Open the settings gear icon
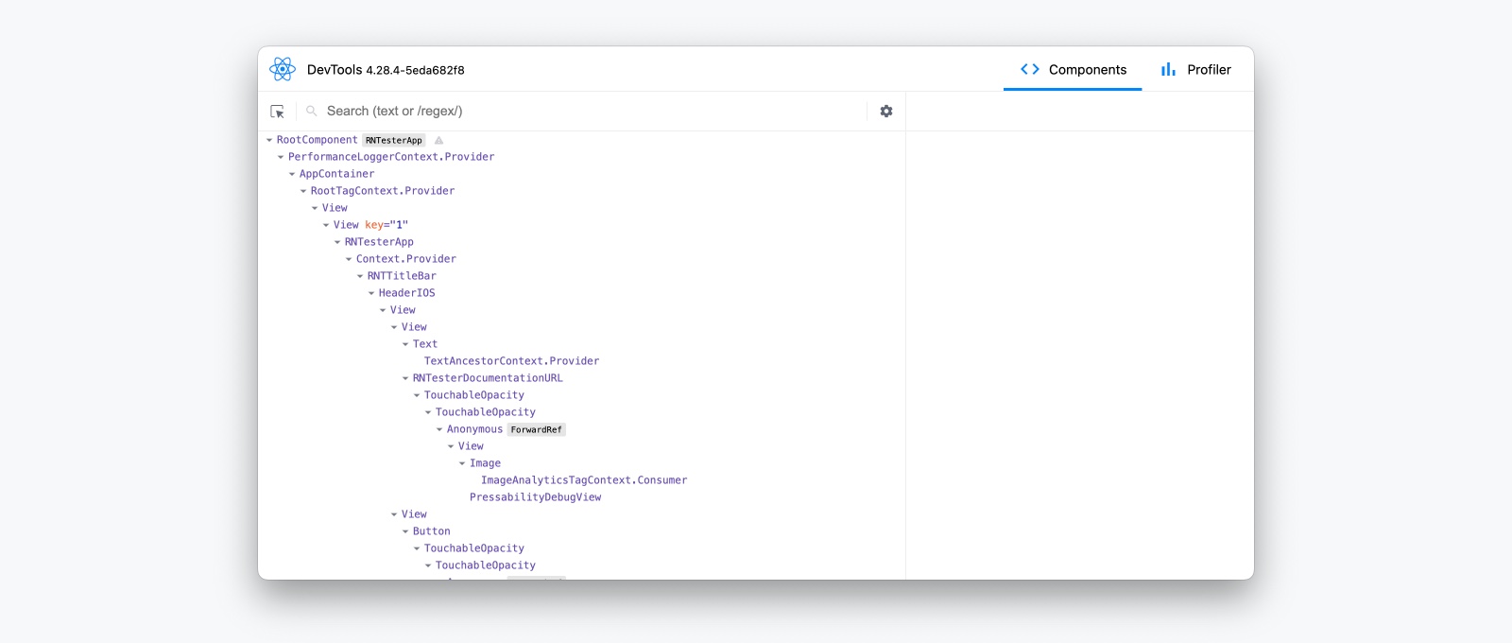Image resolution: width=1512 pixels, height=643 pixels. click(x=885, y=112)
